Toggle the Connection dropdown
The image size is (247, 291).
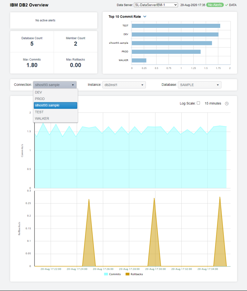55,85
